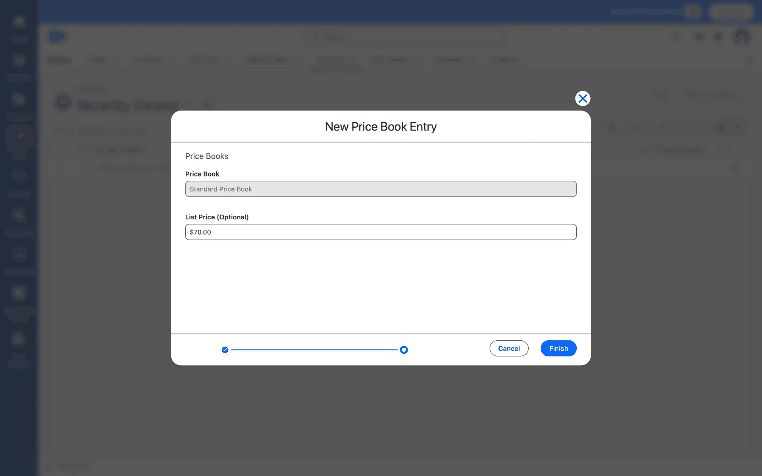Click the Standard Price Book field

381,189
